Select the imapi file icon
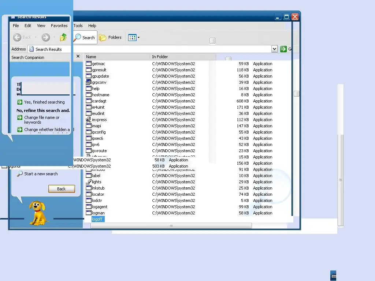The image size is (375, 281). point(89,126)
